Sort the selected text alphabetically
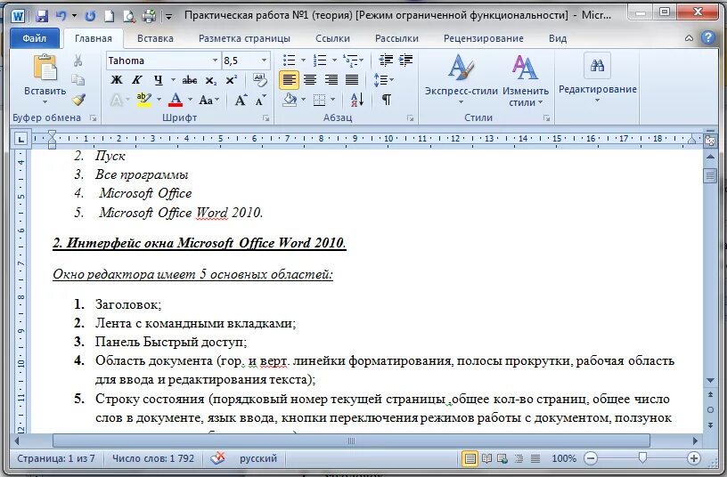 tap(357, 99)
